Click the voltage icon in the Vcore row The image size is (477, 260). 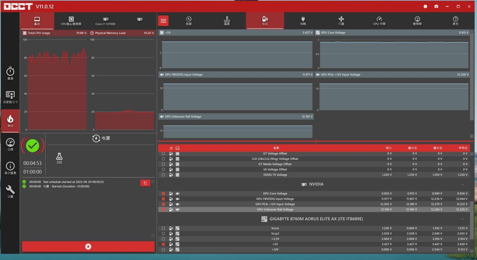point(171,228)
